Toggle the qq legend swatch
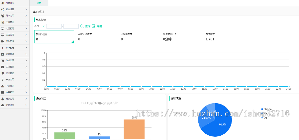 click(262, 117)
